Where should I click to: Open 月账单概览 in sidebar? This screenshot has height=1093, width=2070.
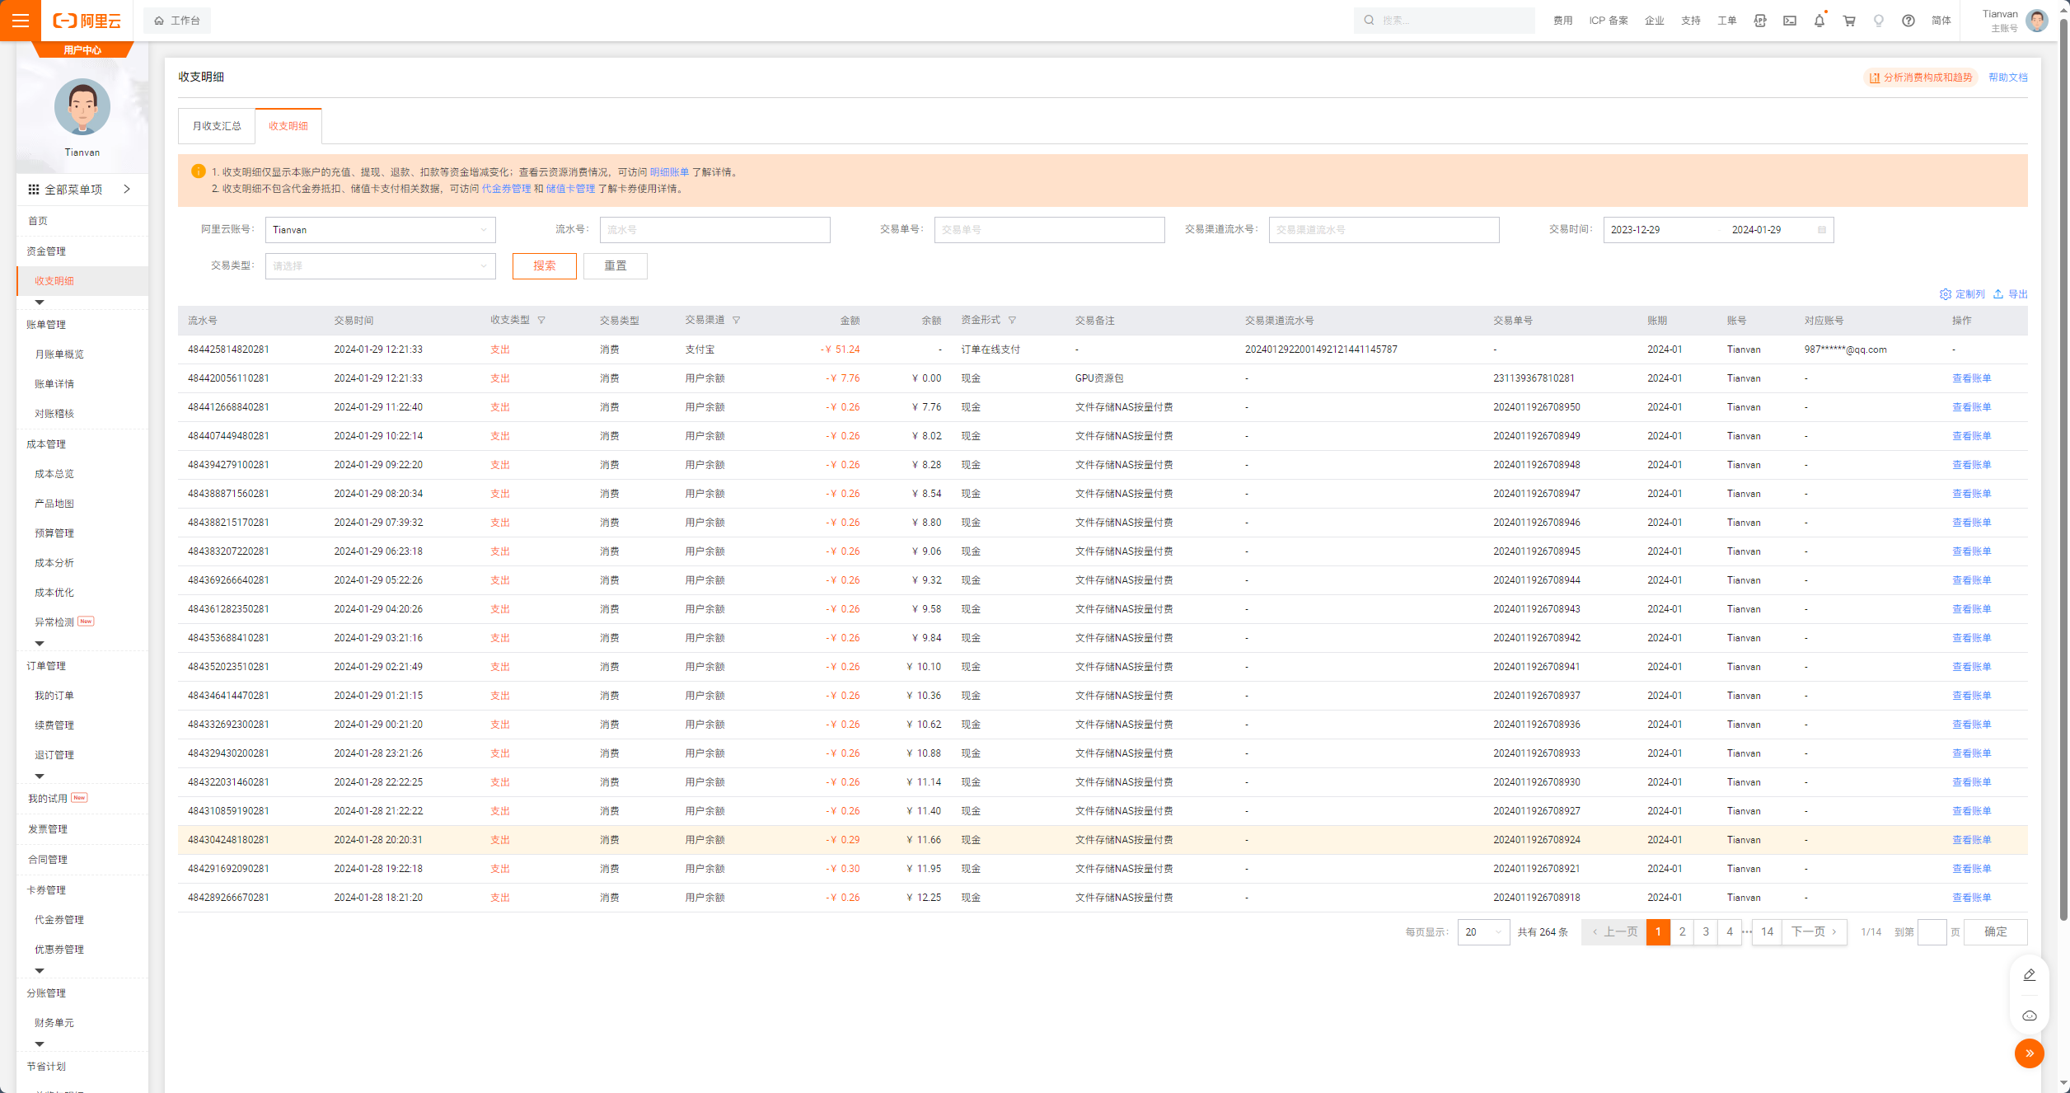[59, 354]
